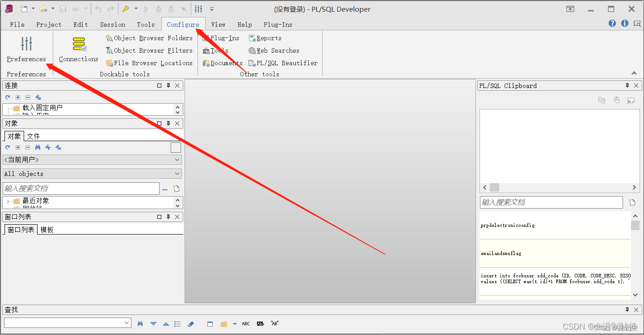This screenshot has width=644, height=335.
Task: Click the Undo arrow icon
Action: click(98, 9)
